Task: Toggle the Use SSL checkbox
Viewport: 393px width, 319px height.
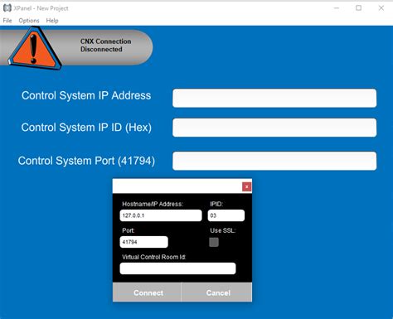Action: pos(214,242)
